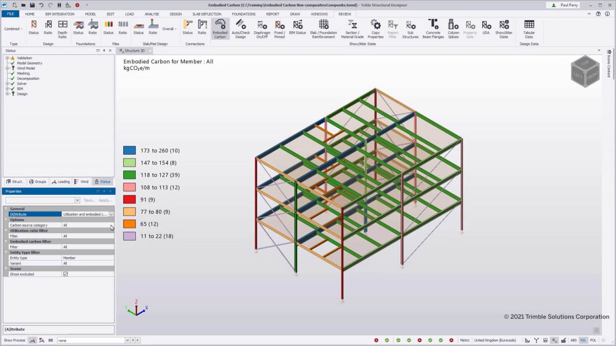
Task: Switch units to REL mode
Action: point(583,340)
